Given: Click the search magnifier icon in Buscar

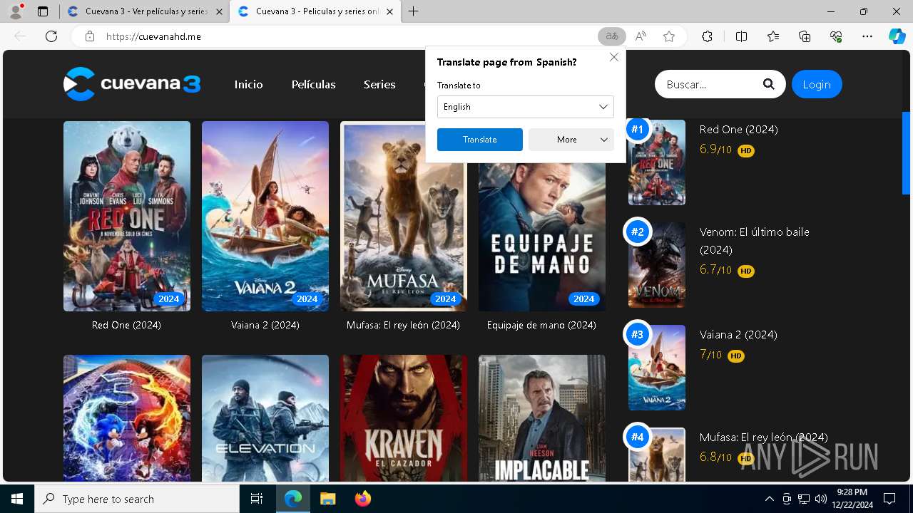Looking at the screenshot, I should click(768, 84).
